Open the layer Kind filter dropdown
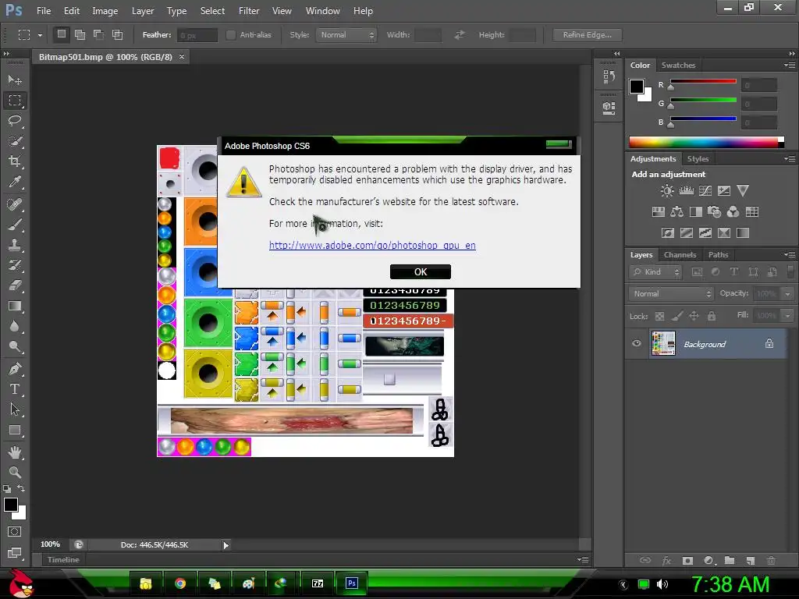799x599 pixels. pos(655,272)
